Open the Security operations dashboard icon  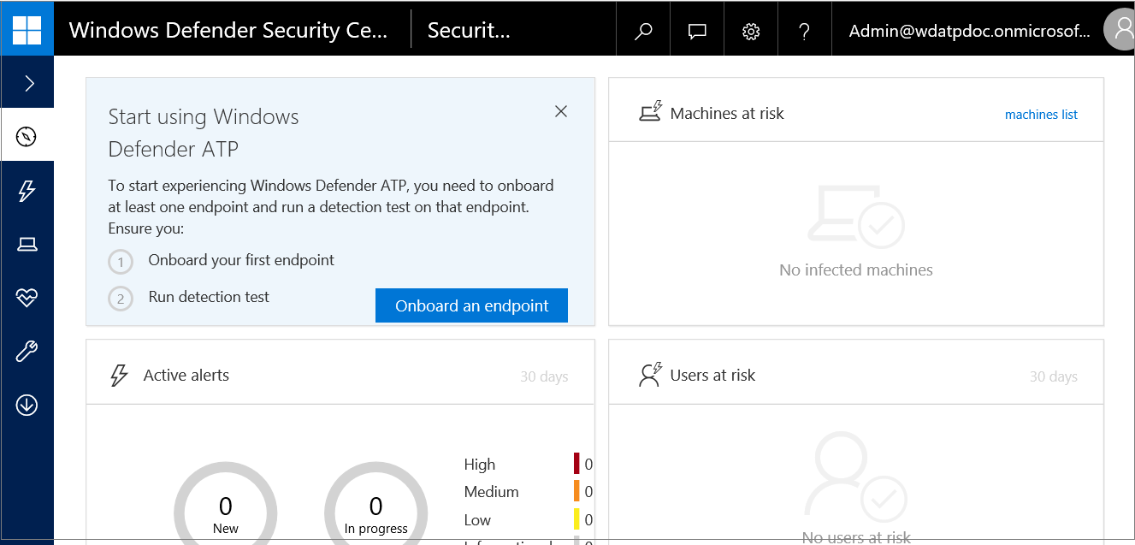27,136
